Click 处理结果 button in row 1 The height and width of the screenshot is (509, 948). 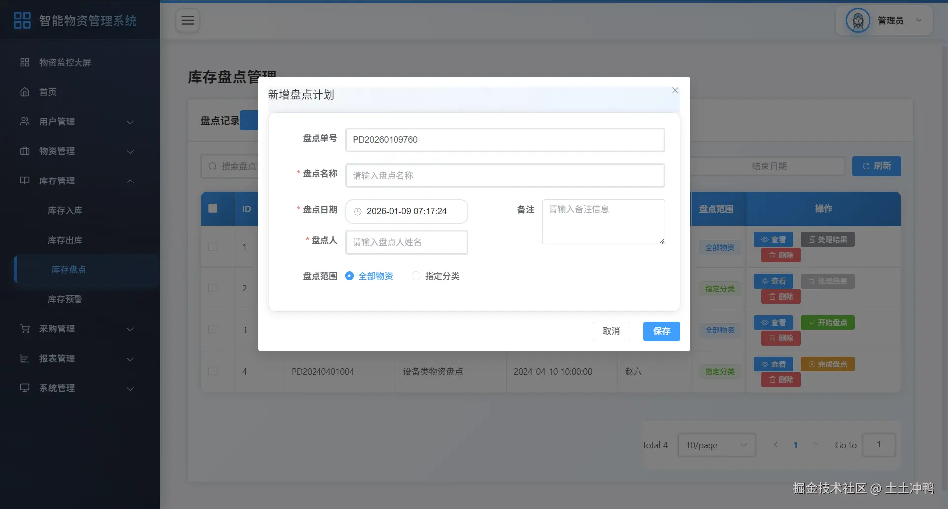click(828, 239)
